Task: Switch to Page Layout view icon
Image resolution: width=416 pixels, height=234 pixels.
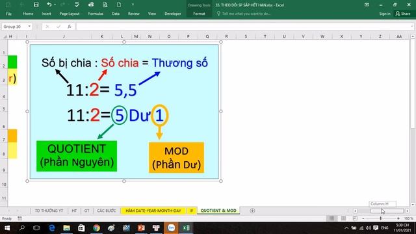Action: point(343,218)
